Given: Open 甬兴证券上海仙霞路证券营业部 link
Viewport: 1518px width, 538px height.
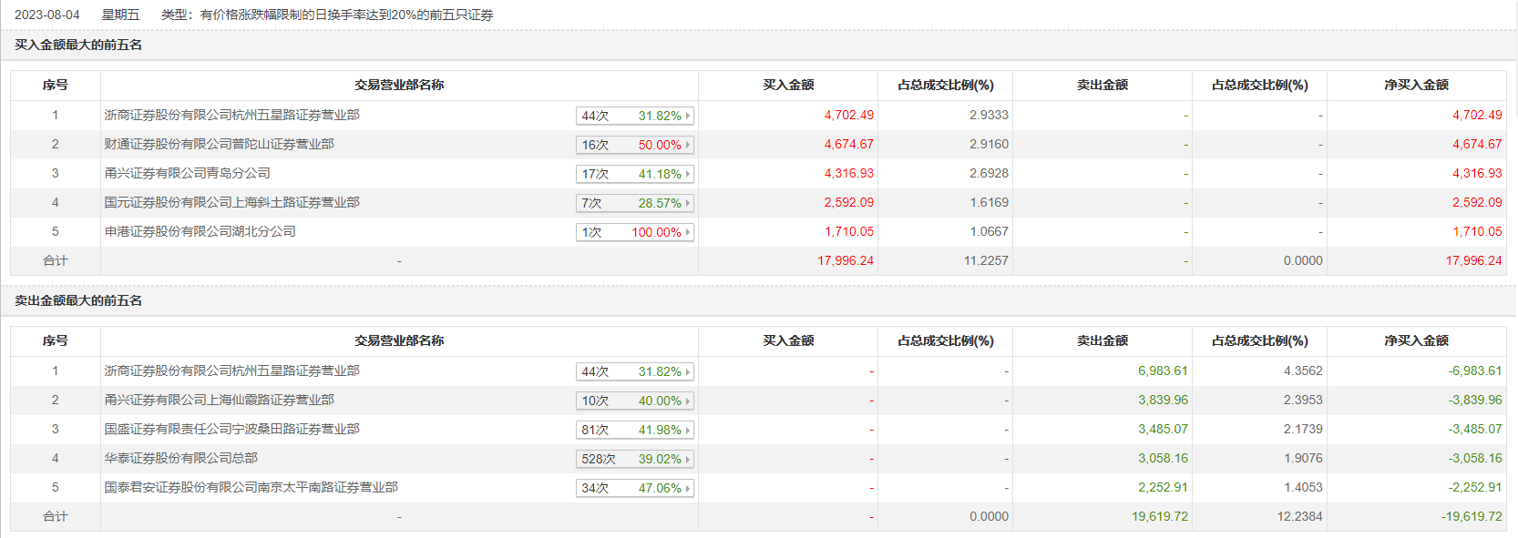Looking at the screenshot, I should tap(219, 400).
